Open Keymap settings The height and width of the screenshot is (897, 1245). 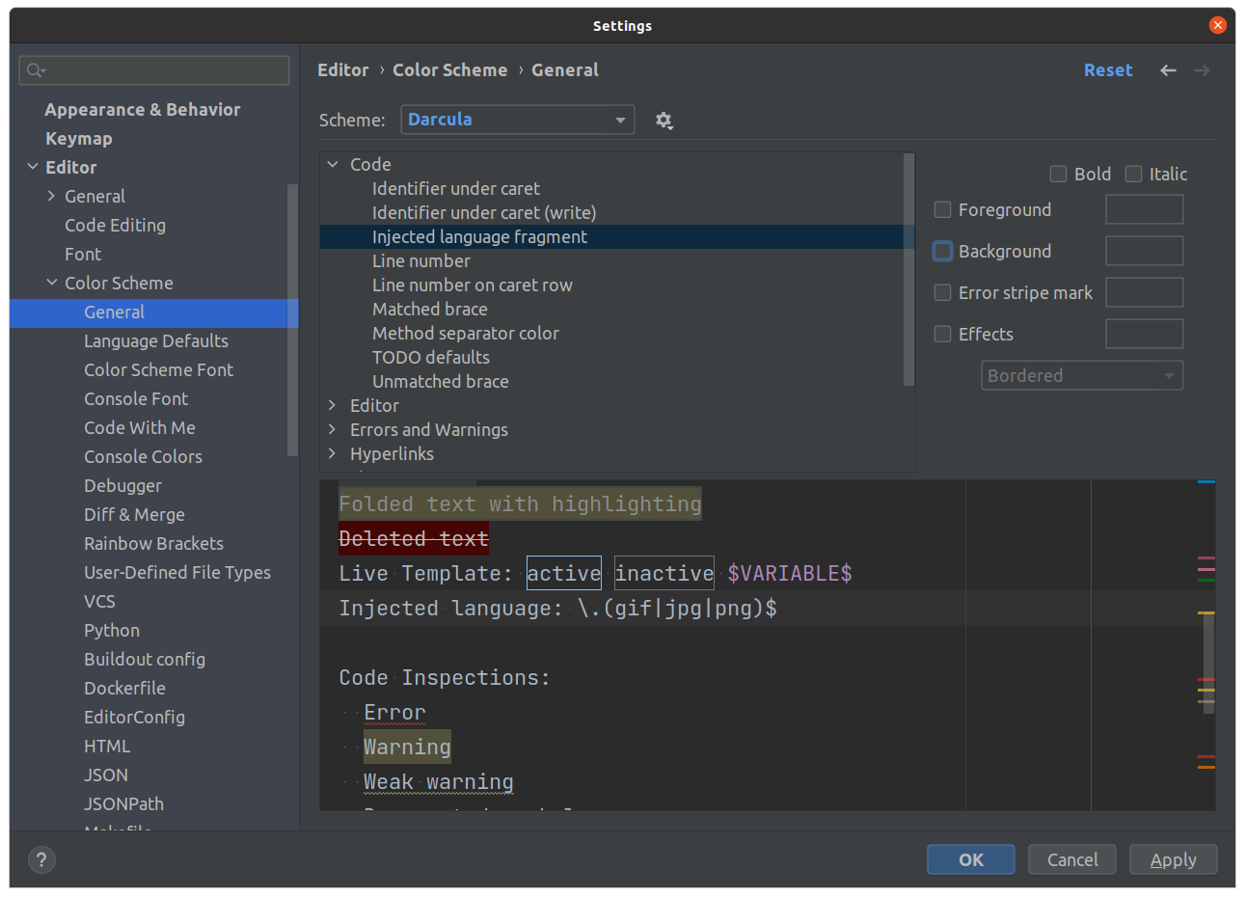click(x=79, y=139)
